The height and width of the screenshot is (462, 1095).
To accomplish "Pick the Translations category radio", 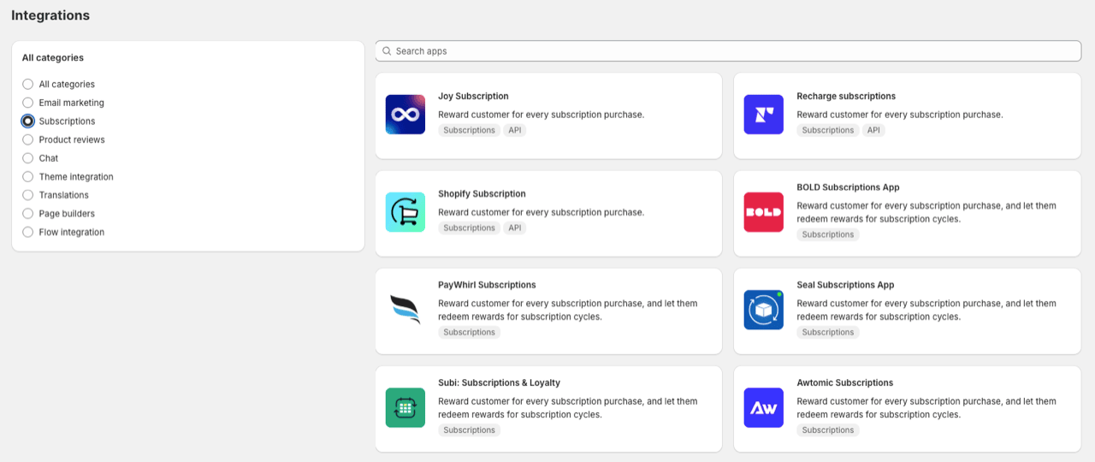I will 28,195.
